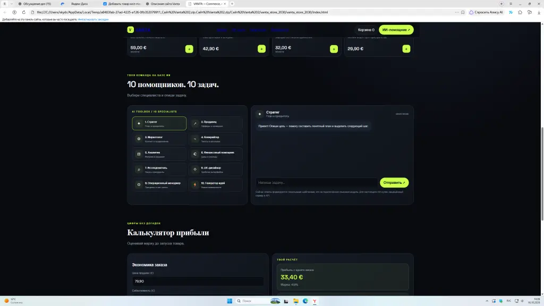Open the ИИ-помощник button
The image size is (544, 306).
point(396,30)
